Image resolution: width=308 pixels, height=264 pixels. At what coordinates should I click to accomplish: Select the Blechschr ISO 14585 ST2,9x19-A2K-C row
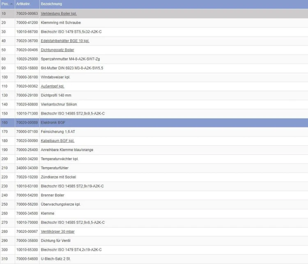coord(154,186)
